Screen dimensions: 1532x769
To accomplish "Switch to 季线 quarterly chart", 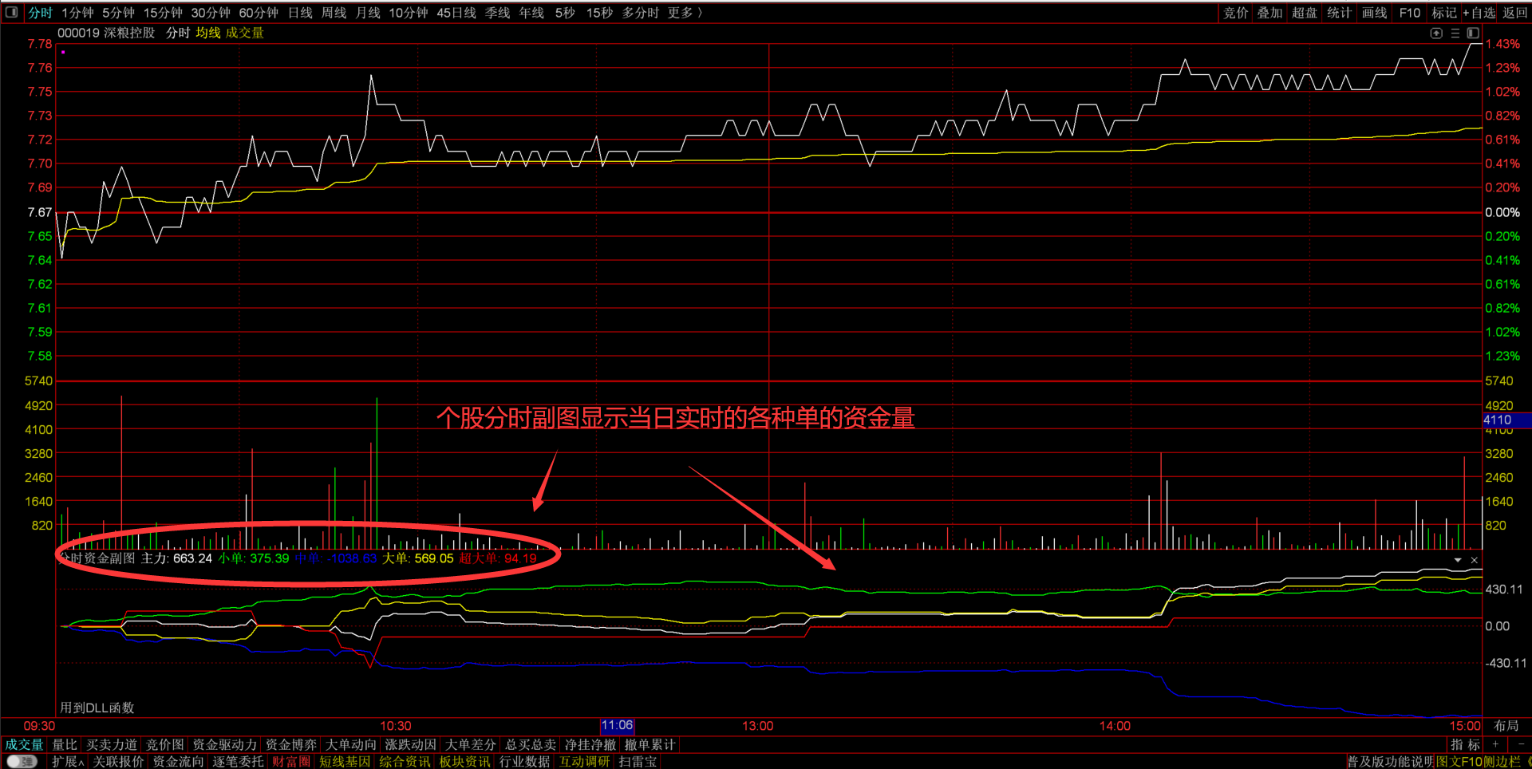I will [497, 13].
